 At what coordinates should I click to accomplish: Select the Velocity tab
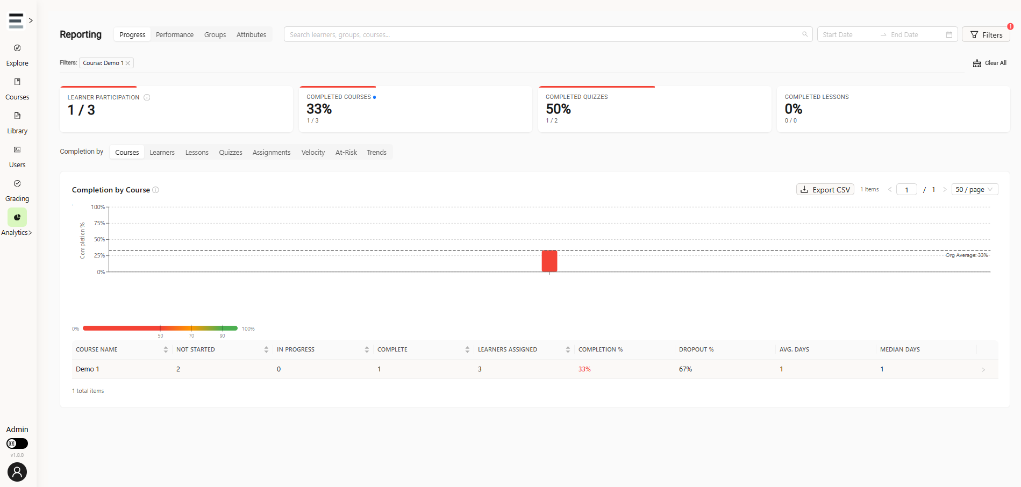tap(313, 152)
